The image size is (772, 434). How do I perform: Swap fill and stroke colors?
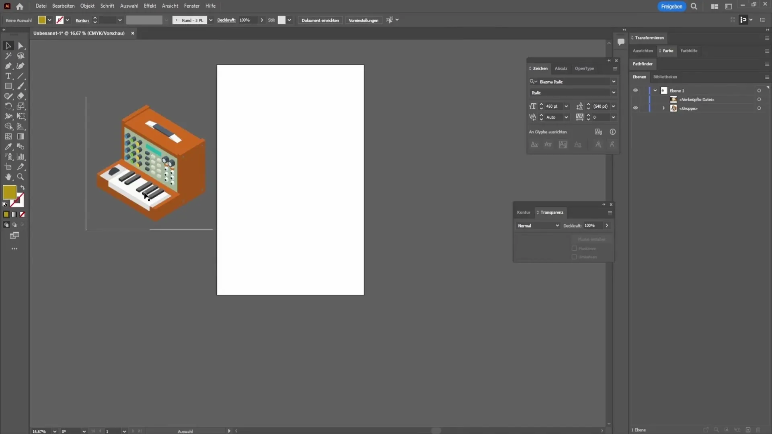point(23,188)
